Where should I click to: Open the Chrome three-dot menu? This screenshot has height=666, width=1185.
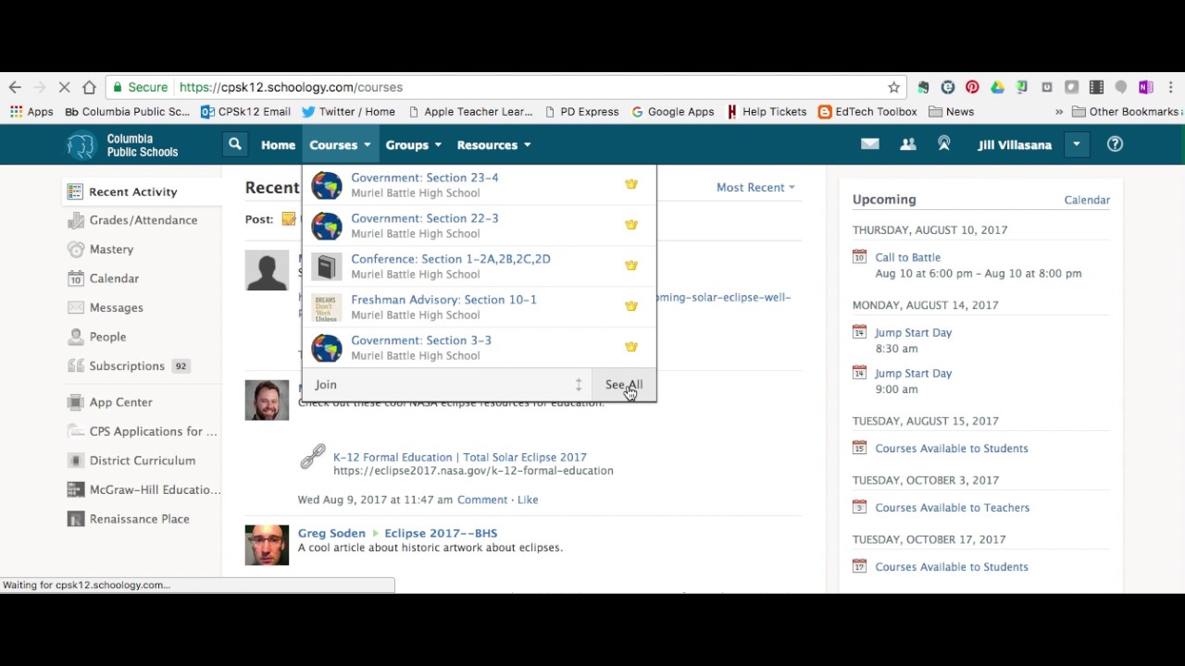[x=1171, y=87]
